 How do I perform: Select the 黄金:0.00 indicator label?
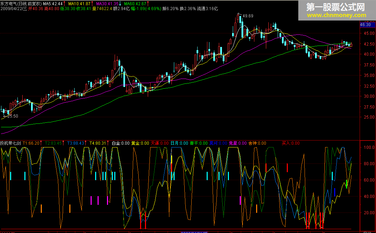pos(140,143)
